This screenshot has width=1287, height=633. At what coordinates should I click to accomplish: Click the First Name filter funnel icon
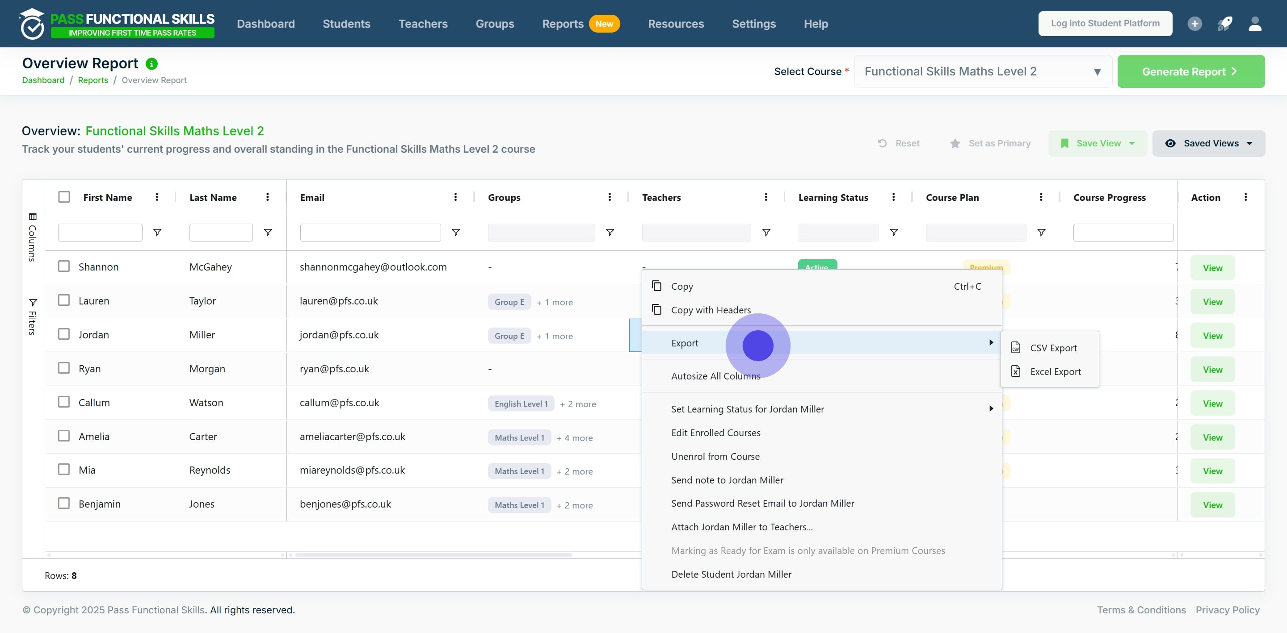point(157,233)
